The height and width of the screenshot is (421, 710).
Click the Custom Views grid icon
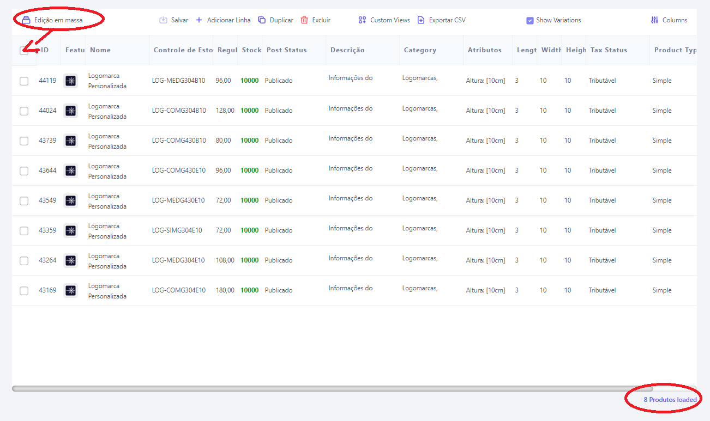click(x=362, y=20)
